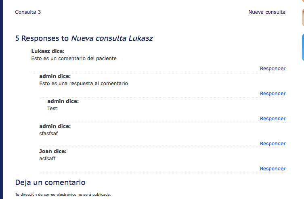Click 'admin dice:' above the Test comment
The height and width of the screenshot is (199, 304).
(63, 101)
